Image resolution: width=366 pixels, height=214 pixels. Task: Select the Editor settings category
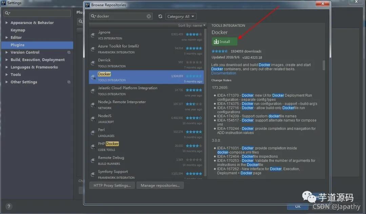(x=16, y=37)
